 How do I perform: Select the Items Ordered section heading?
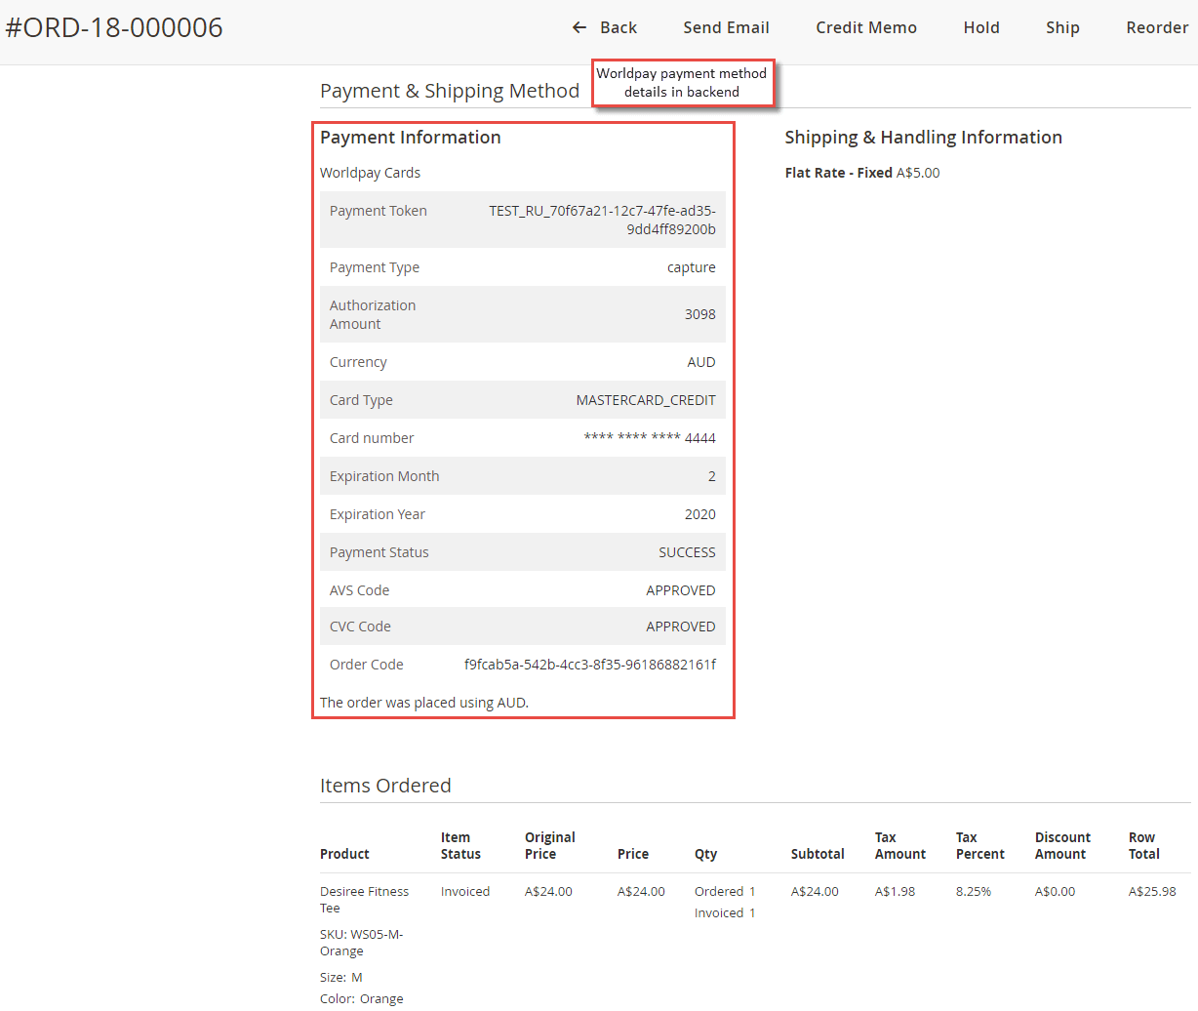(385, 786)
